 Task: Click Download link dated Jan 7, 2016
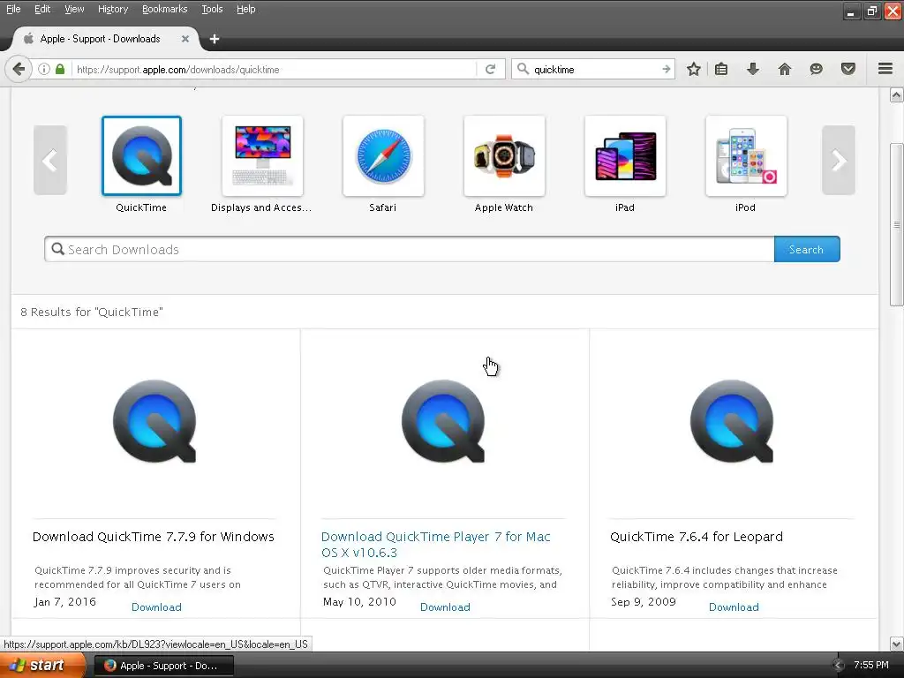[x=156, y=607]
